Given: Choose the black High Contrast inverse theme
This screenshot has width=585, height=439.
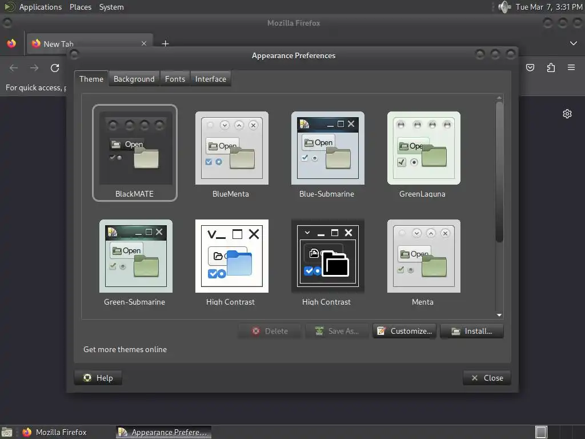Looking at the screenshot, I should point(327,261).
